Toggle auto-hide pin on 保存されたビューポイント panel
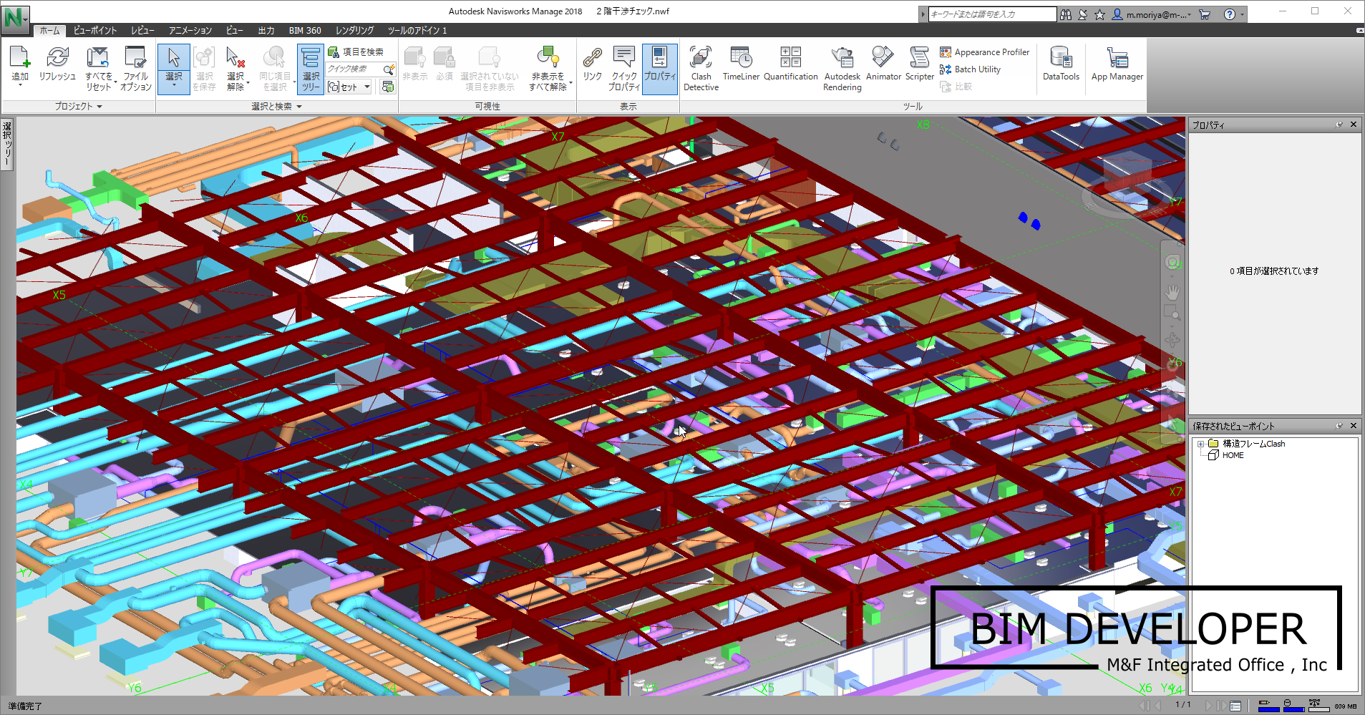The image size is (1365, 715). coord(1339,426)
